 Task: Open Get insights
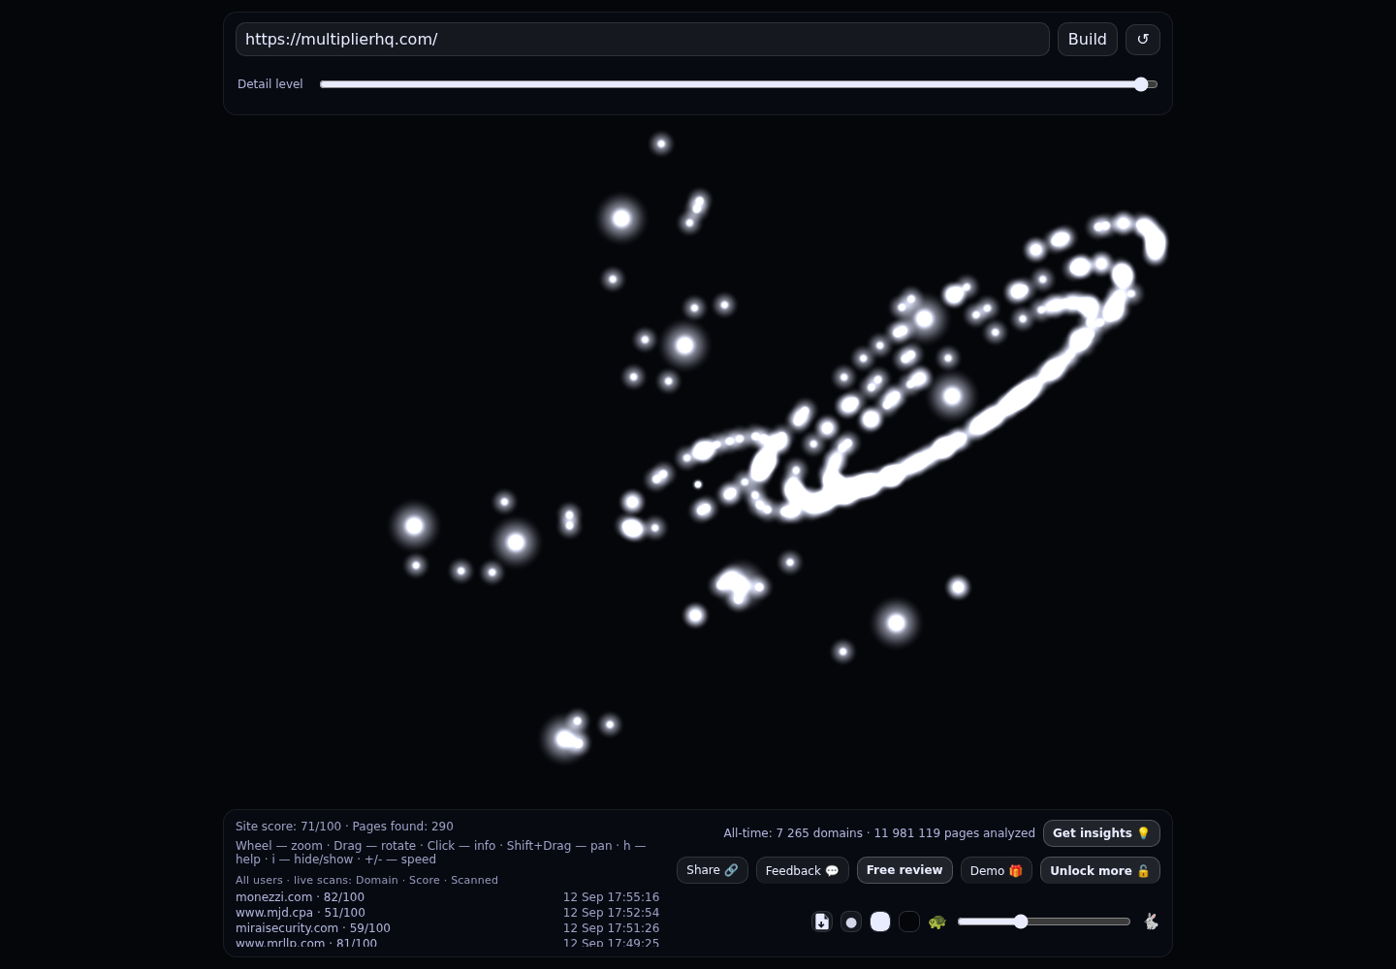click(1101, 833)
